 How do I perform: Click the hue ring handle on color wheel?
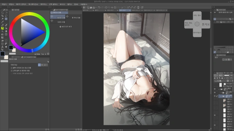click(x=32, y=50)
